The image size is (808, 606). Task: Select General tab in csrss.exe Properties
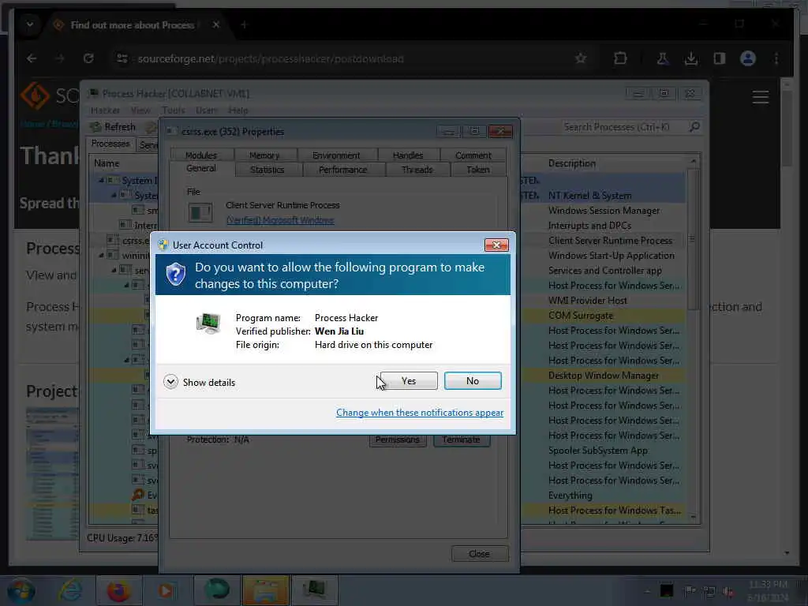(201, 169)
